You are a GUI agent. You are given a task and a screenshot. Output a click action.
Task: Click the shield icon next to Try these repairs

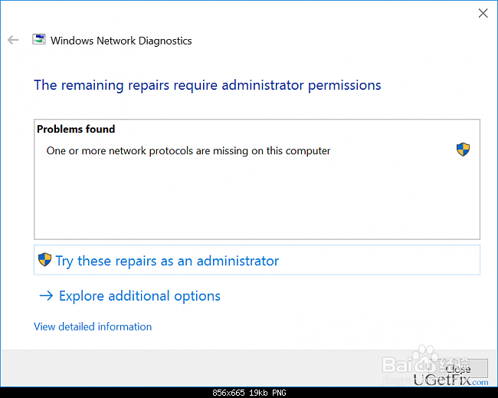tap(44, 260)
